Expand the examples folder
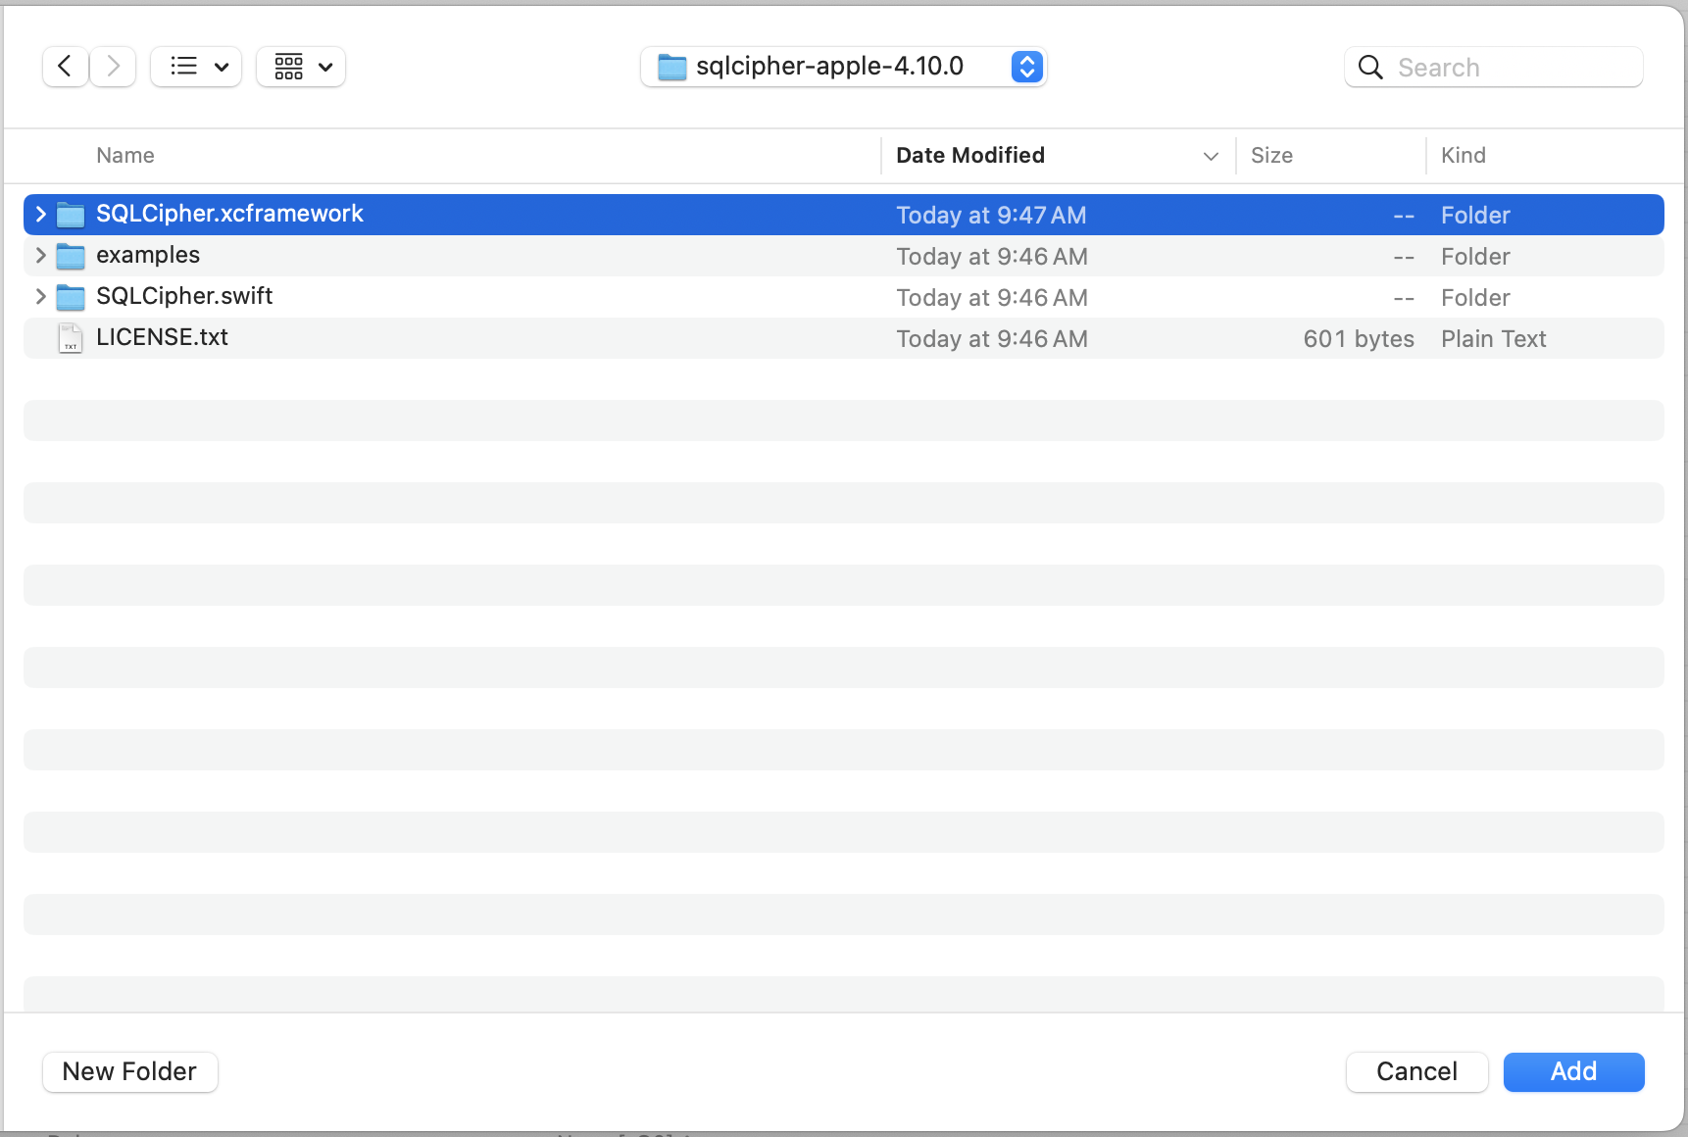 (40, 255)
